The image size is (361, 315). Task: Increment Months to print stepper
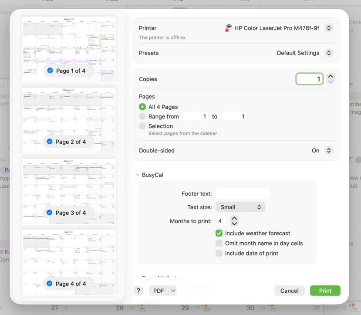click(x=234, y=218)
